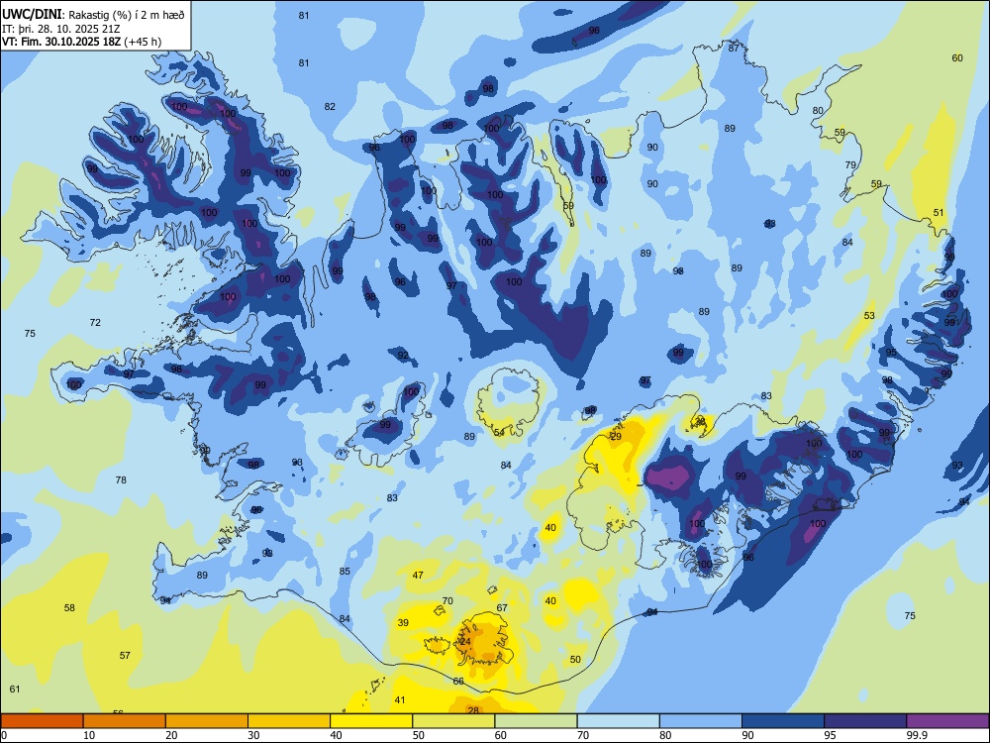Click the map value '53'
Viewport: 990px width, 743px height.
point(869,315)
